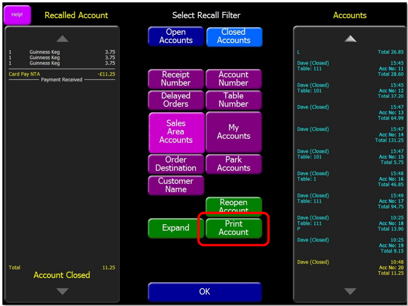Toggle the Sales Area Accounts filter
Viewport: 408px width, 306px height.
click(x=176, y=132)
